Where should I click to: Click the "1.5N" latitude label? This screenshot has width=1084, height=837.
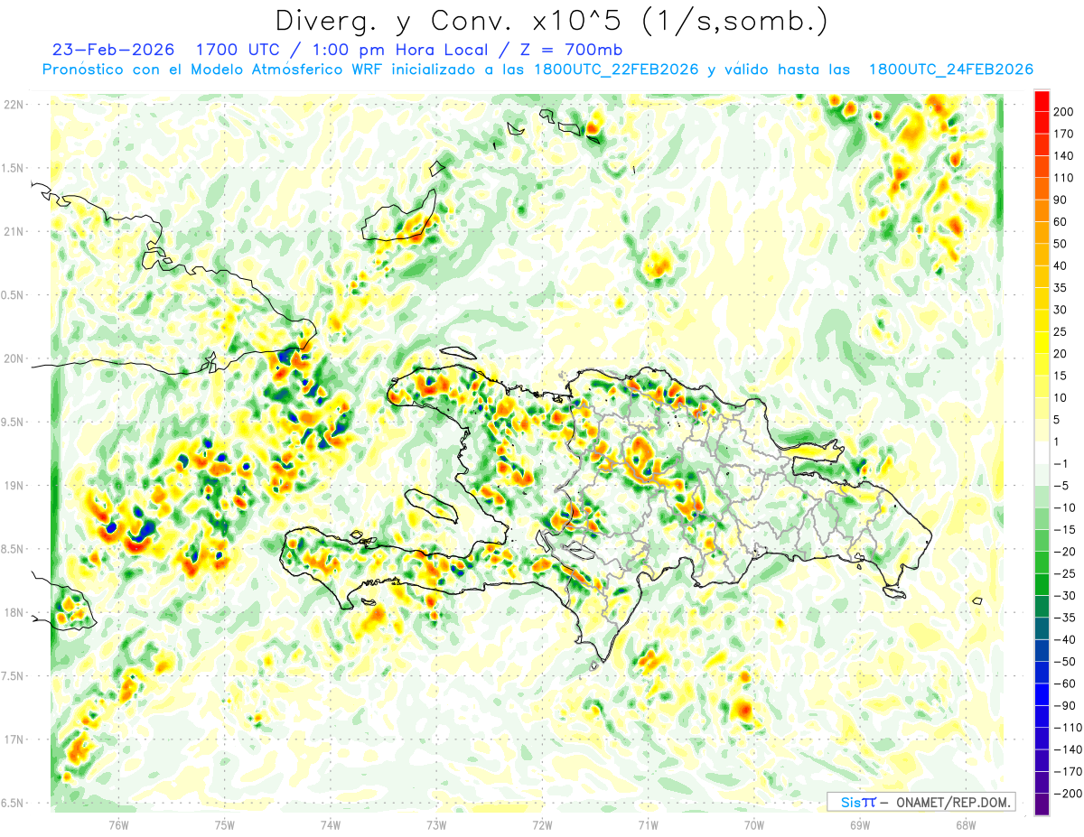[14, 168]
